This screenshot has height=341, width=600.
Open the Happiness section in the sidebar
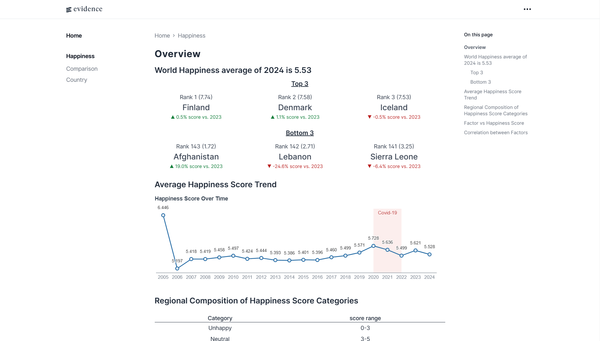80,56
